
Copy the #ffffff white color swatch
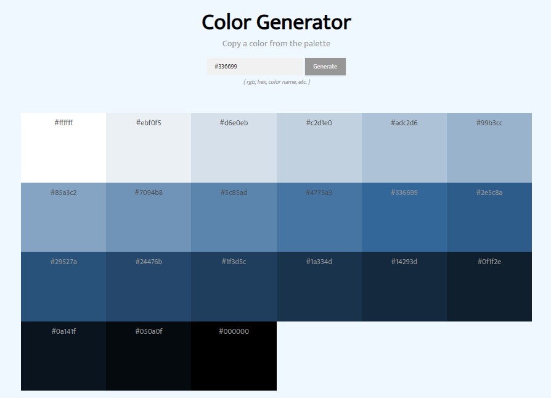tap(63, 147)
